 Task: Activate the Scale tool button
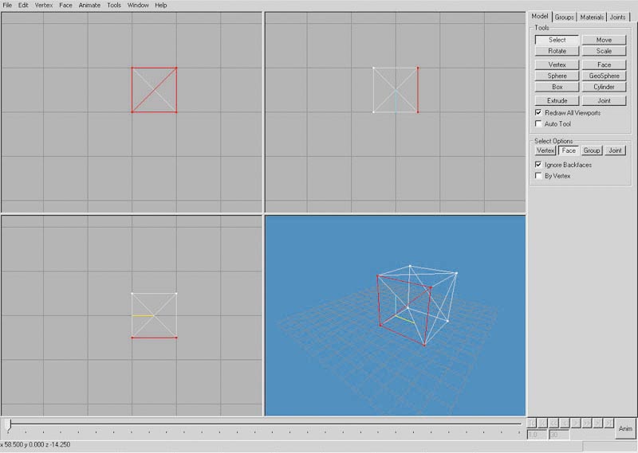pyautogui.click(x=604, y=51)
